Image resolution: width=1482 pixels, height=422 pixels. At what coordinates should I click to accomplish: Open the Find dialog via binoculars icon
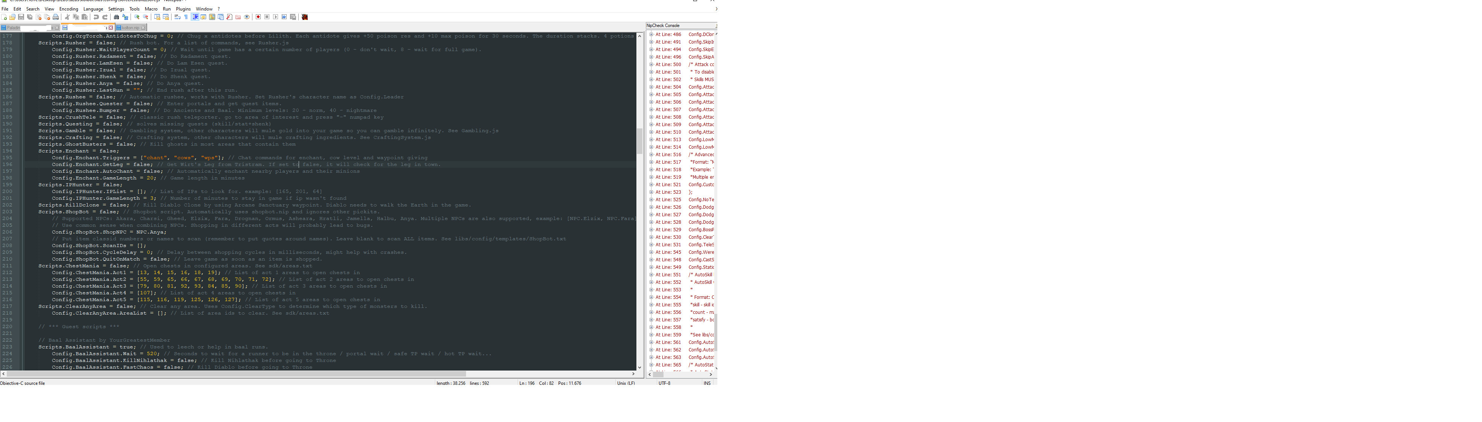coord(116,17)
